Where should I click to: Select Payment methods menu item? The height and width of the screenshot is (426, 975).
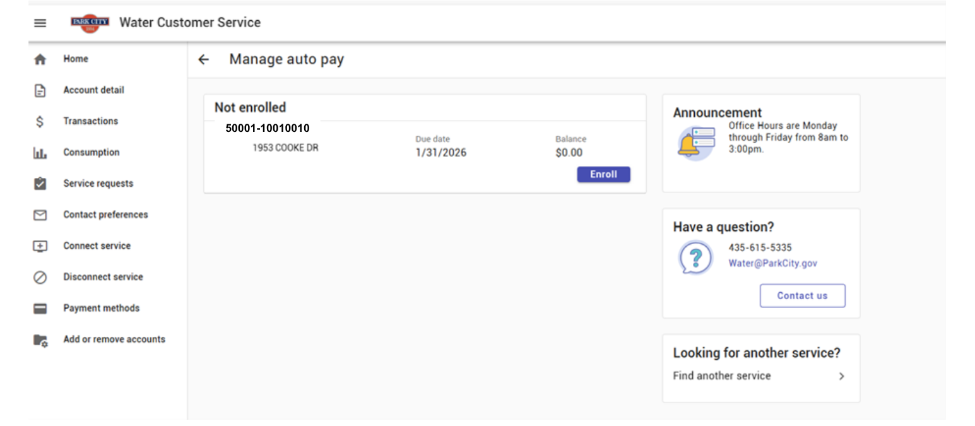coord(101,308)
